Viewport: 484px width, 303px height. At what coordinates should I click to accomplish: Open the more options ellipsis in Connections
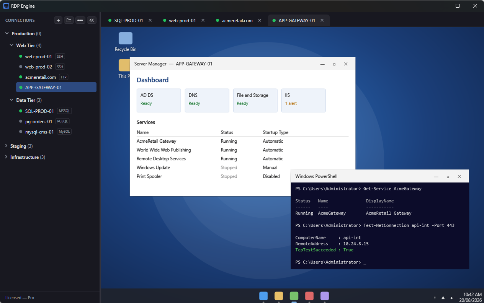[x=80, y=20]
